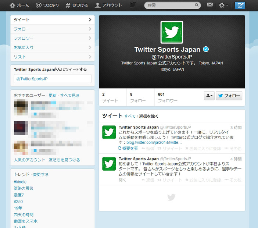Retweet the 4 時間 tweet
258x228 pixels.
click(x=170, y=180)
